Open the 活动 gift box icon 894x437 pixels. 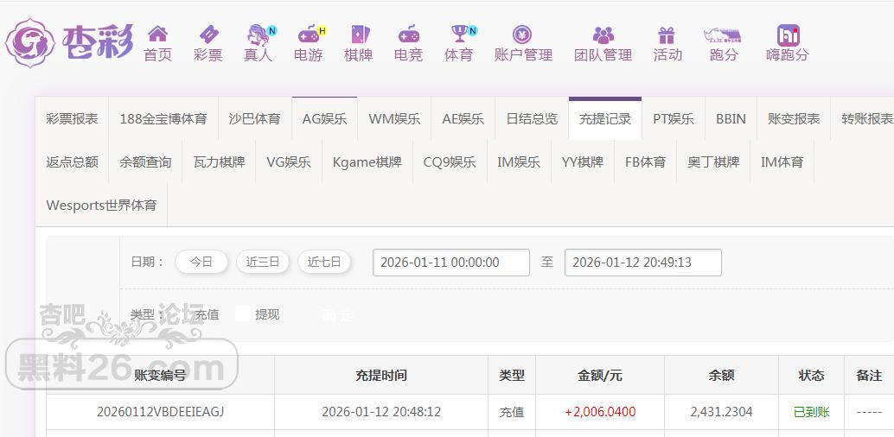tap(667, 35)
